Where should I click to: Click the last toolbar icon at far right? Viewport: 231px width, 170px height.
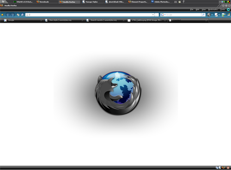coord(229,15)
